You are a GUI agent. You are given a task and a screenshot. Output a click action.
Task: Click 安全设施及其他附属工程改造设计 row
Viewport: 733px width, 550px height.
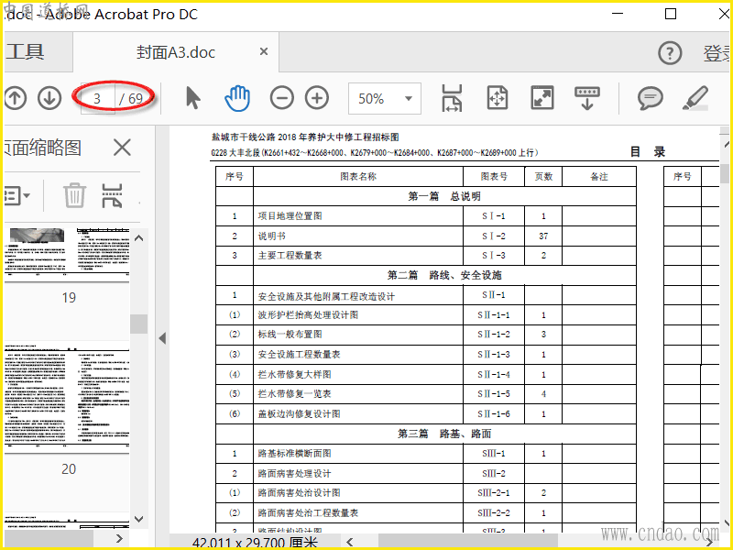coord(426,295)
